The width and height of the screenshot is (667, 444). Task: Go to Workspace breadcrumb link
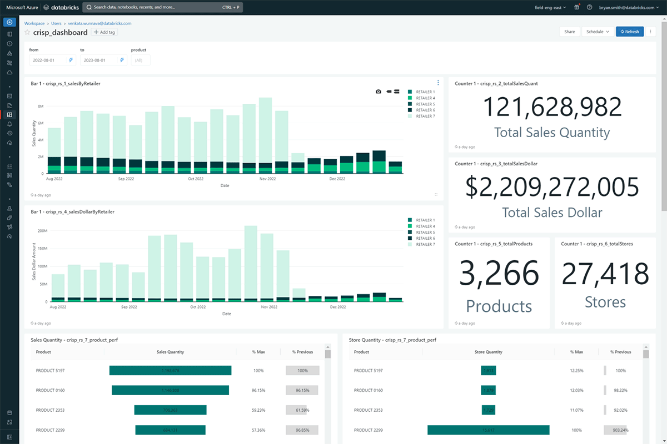point(34,23)
